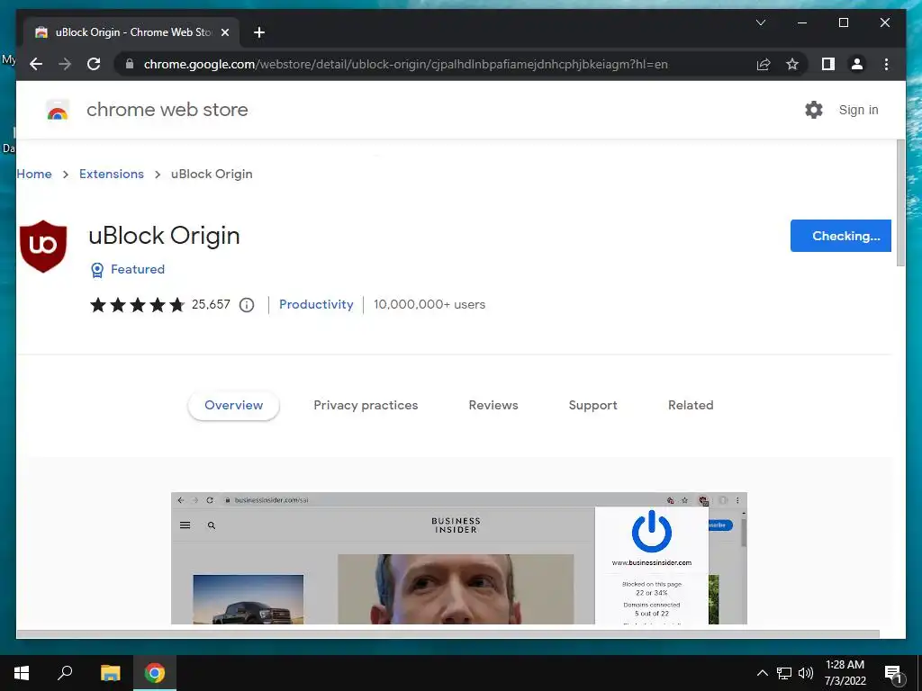Open a new tab with the plus button
Image resolution: width=922 pixels, height=691 pixels.
258,32
